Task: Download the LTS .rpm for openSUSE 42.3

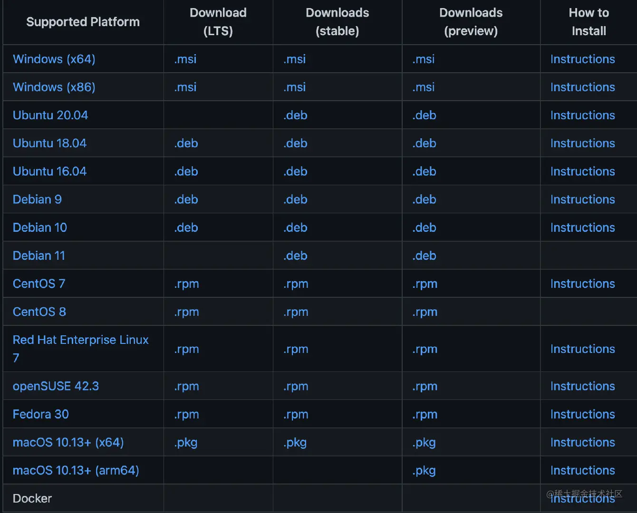Action: (x=187, y=386)
